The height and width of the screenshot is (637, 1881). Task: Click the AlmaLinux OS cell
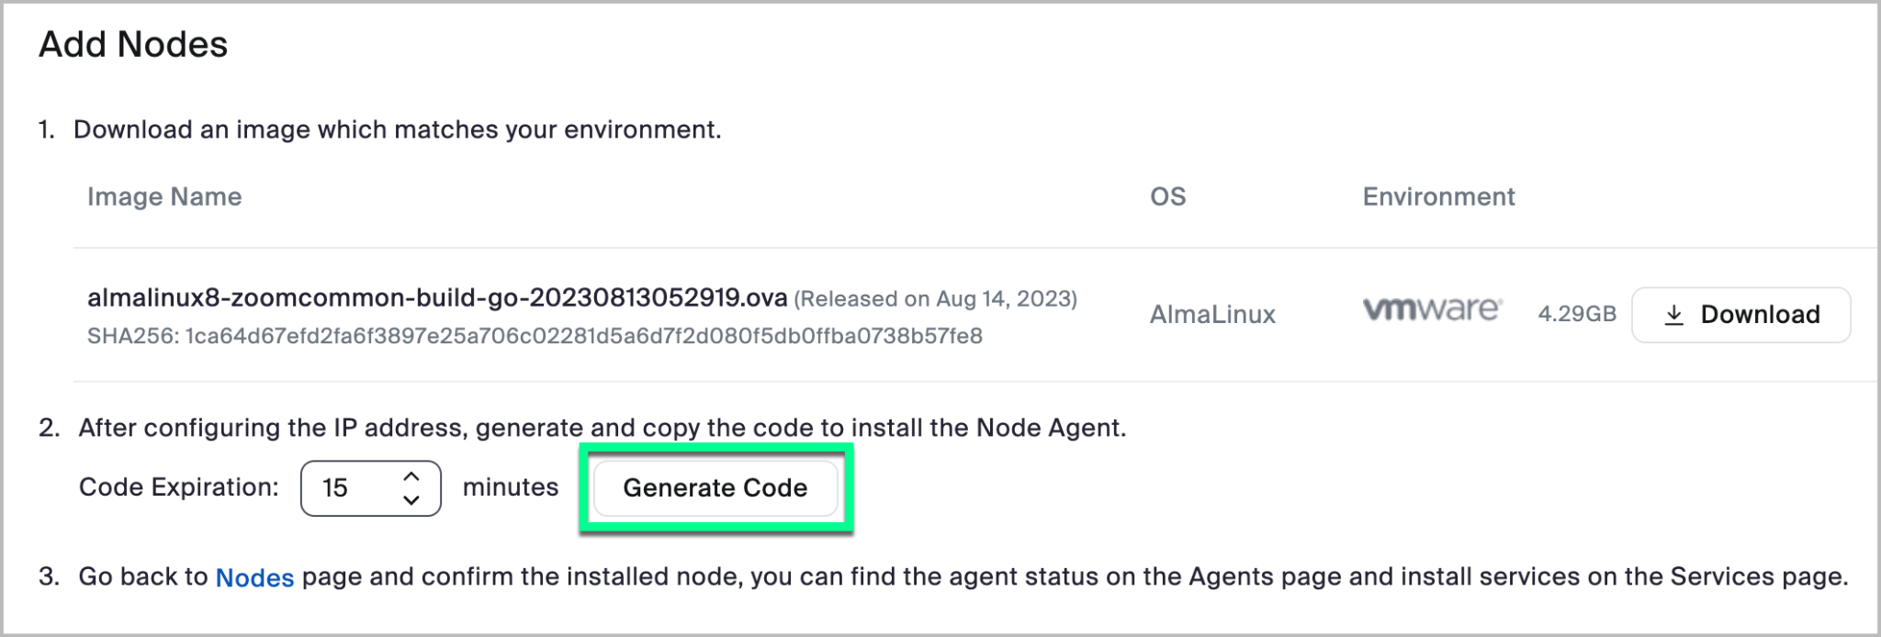[x=1212, y=315]
